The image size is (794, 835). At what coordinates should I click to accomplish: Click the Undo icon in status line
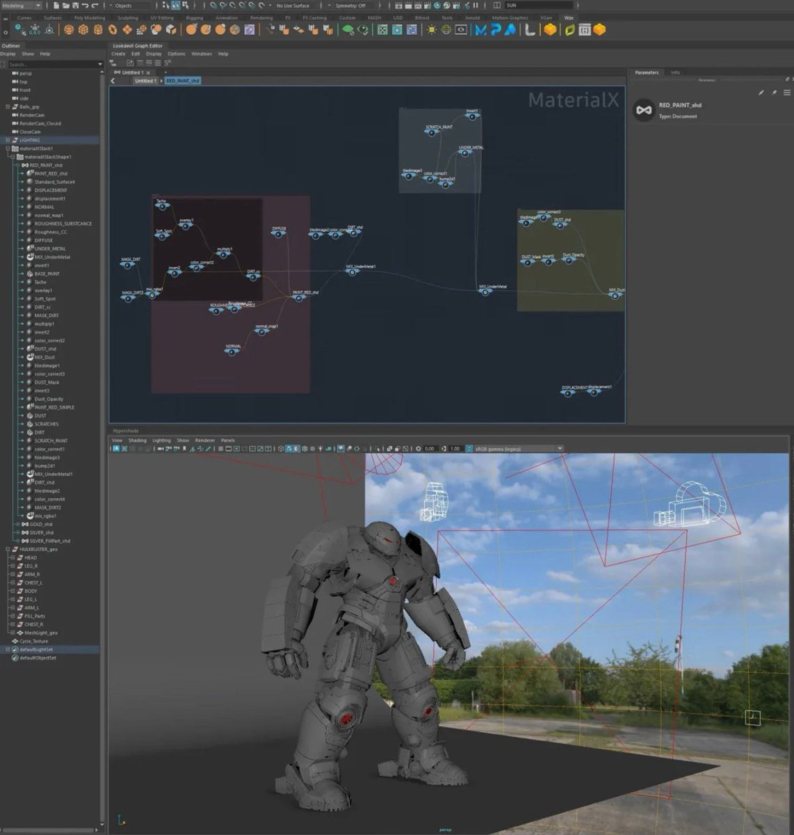pos(85,6)
